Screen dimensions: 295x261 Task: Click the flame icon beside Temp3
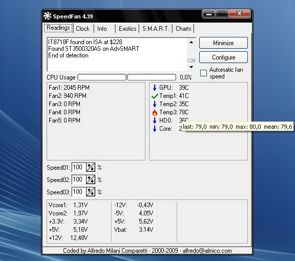(x=155, y=112)
